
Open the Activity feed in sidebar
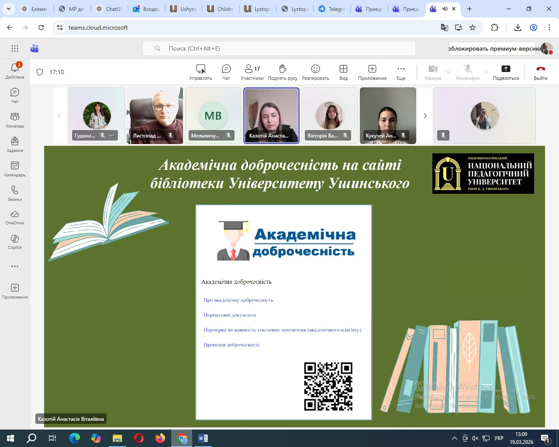[15, 70]
